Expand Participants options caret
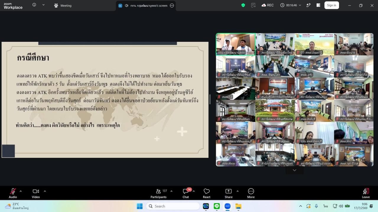Screen dimensions: 378x212 tap(171, 191)
